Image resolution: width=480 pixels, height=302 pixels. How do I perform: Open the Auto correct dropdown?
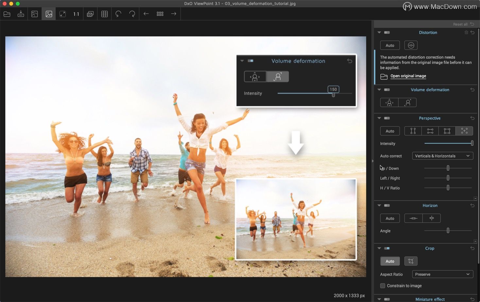coord(442,156)
